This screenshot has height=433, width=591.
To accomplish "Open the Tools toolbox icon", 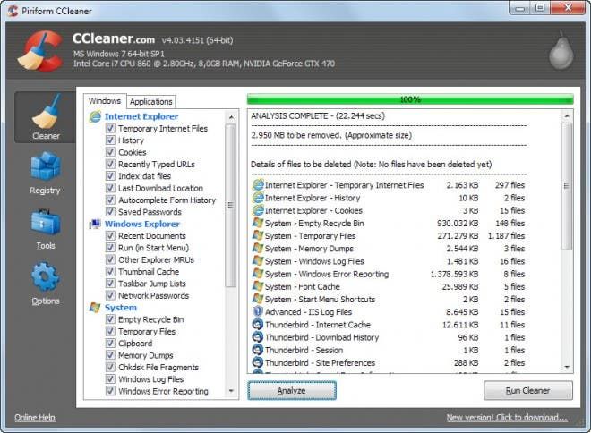I will tap(46, 222).
